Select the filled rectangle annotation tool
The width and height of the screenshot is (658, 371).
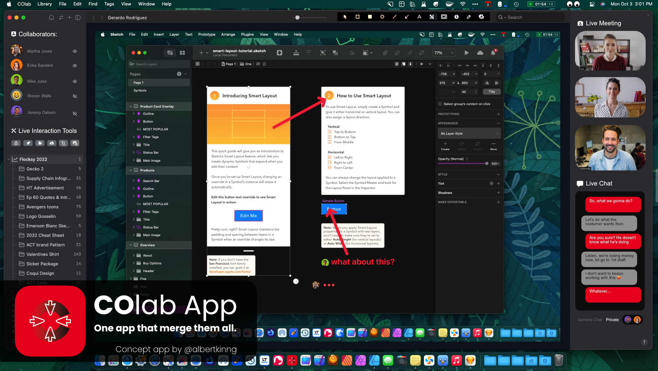point(370,17)
